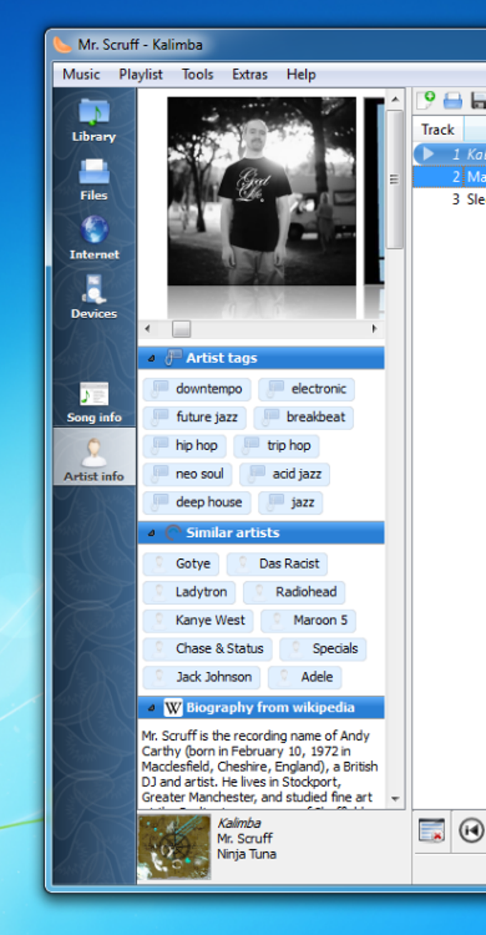The image size is (486, 935).
Task: Open the Files sidebar panel
Action: tap(94, 179)
